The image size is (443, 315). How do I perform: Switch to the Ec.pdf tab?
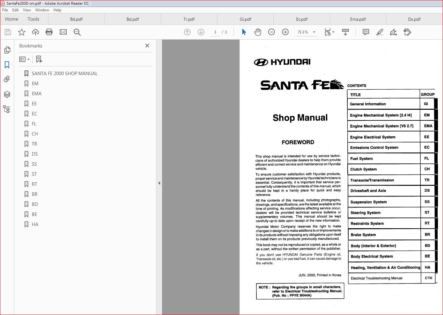coord(302,19)
